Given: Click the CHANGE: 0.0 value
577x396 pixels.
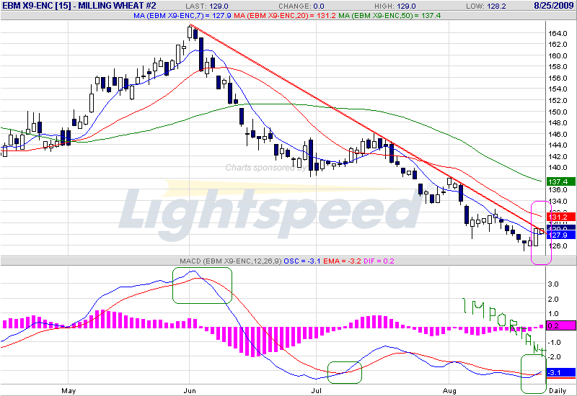Looking at the screenshot, I should [x=301, y=6].
